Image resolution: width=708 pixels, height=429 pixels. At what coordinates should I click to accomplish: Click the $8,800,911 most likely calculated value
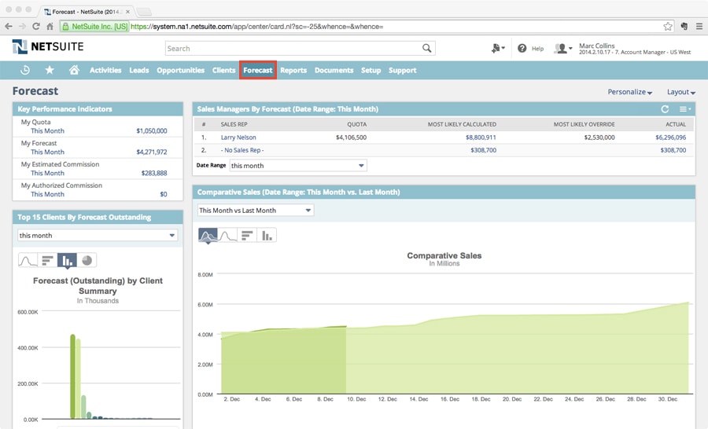481,137
